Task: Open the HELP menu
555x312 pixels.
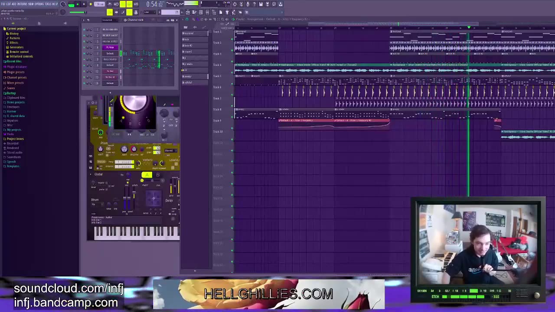Action: point(55,4)
